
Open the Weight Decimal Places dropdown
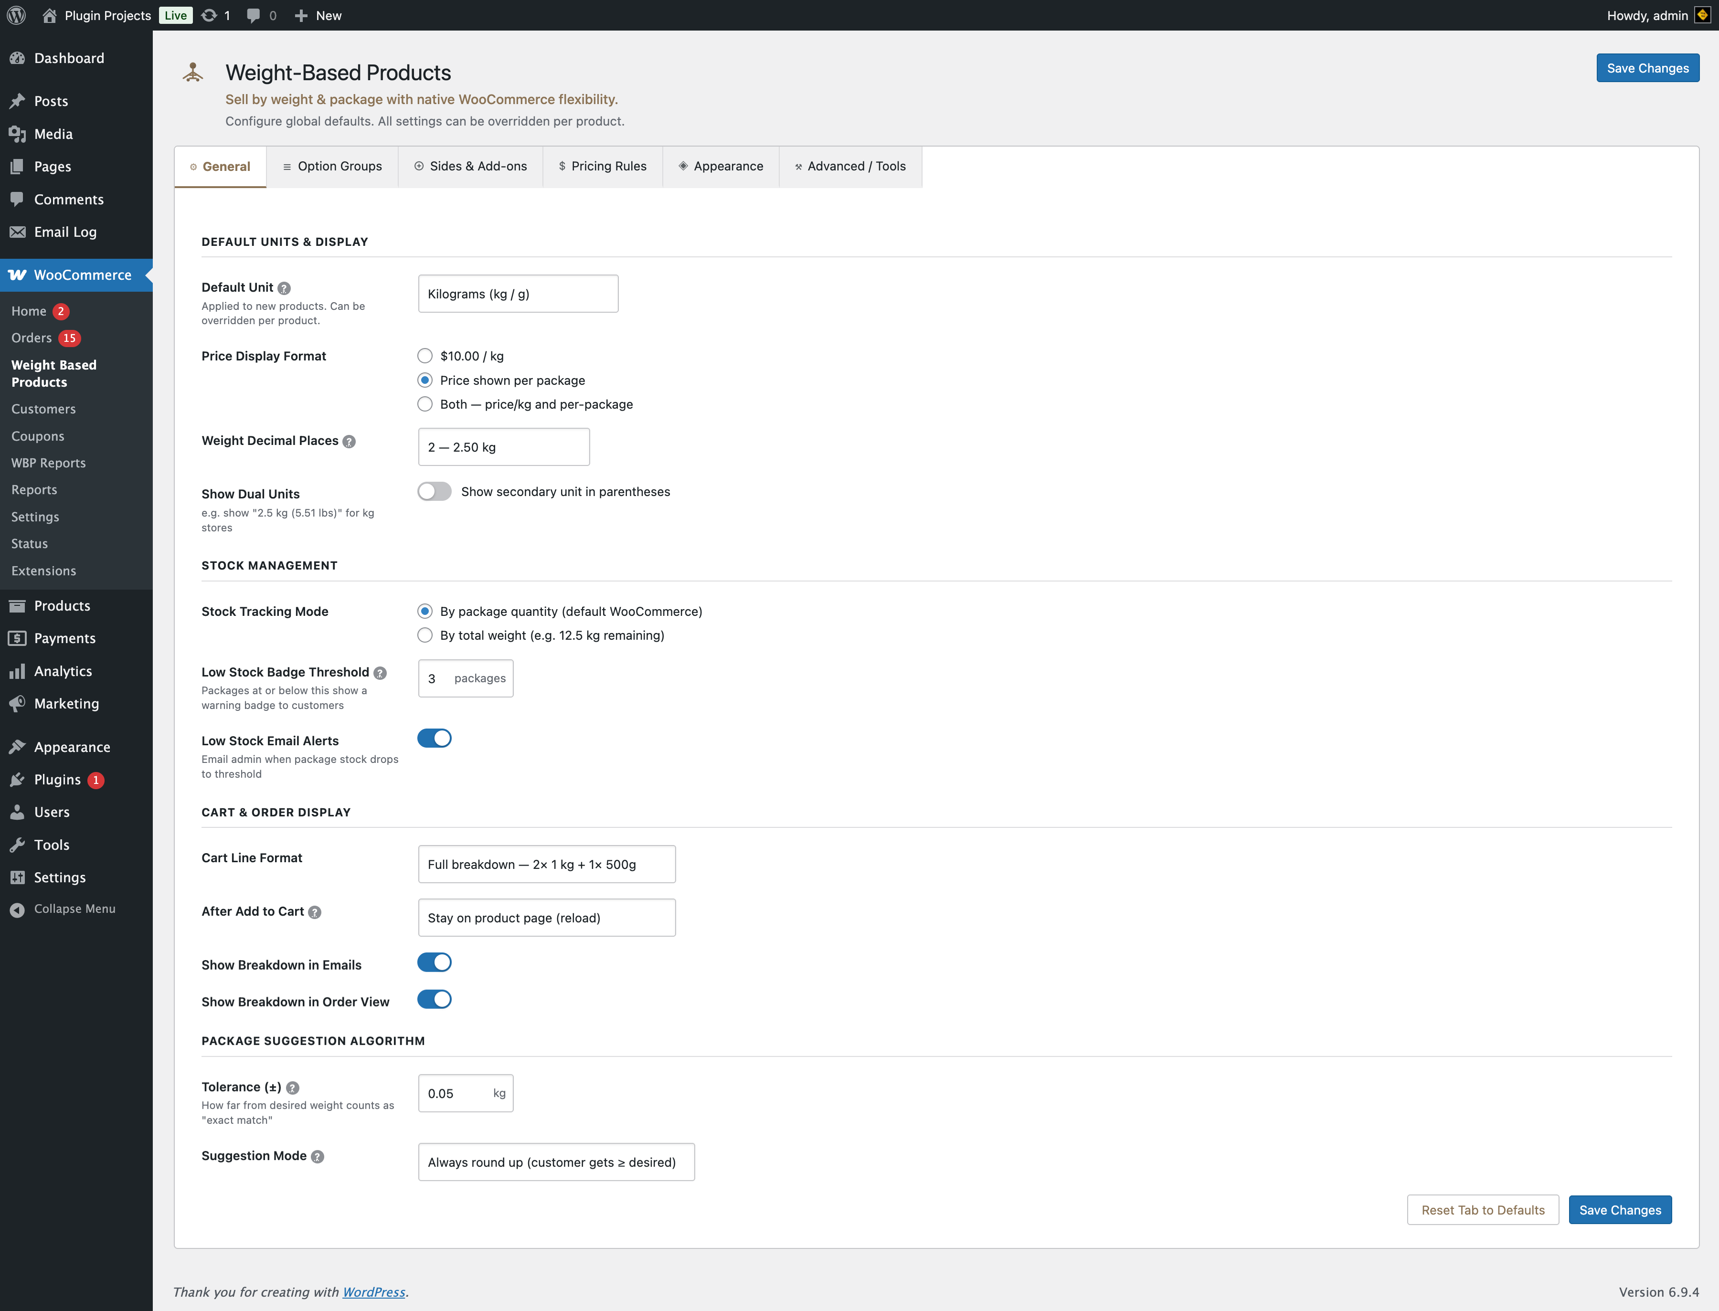[503, 446]
